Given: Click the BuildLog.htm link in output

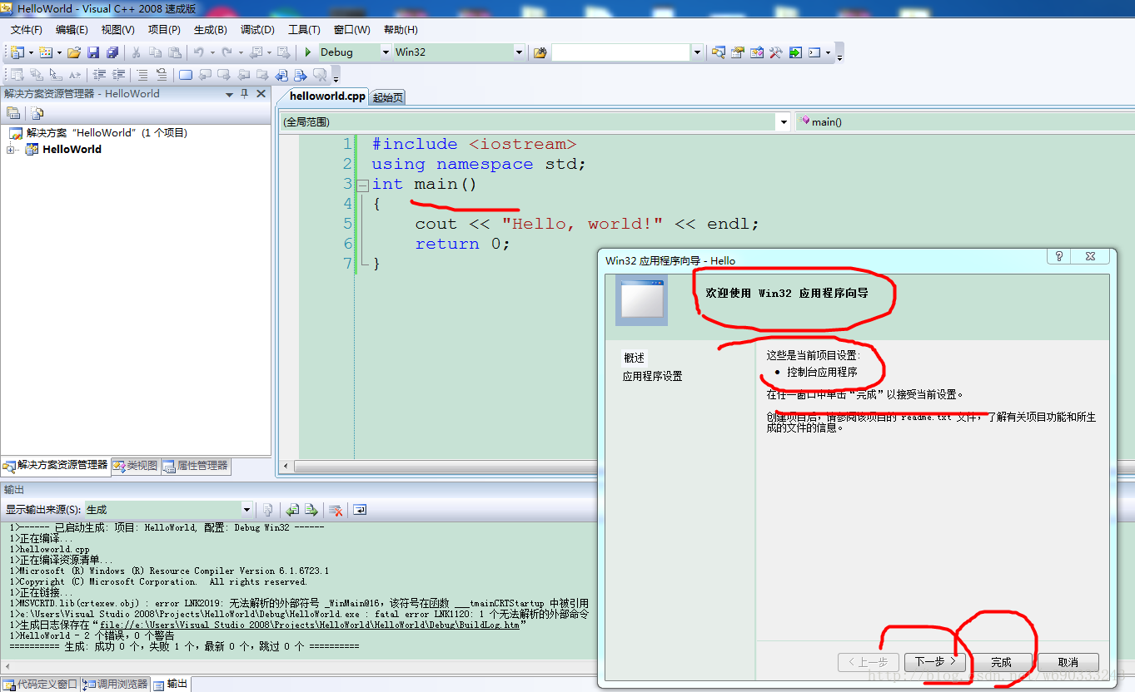Looking at the screenshot, I should click(310, 625).
